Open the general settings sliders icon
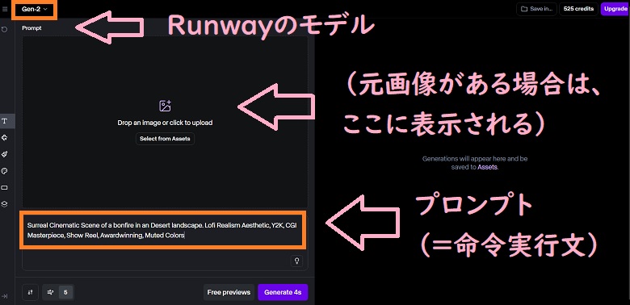This screenshot has height=305, width=630. (x=31, y=292)
